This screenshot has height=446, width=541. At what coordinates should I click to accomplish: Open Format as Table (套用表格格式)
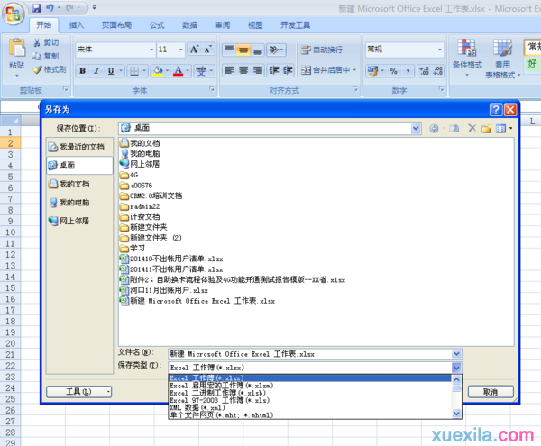pos(503,58)
